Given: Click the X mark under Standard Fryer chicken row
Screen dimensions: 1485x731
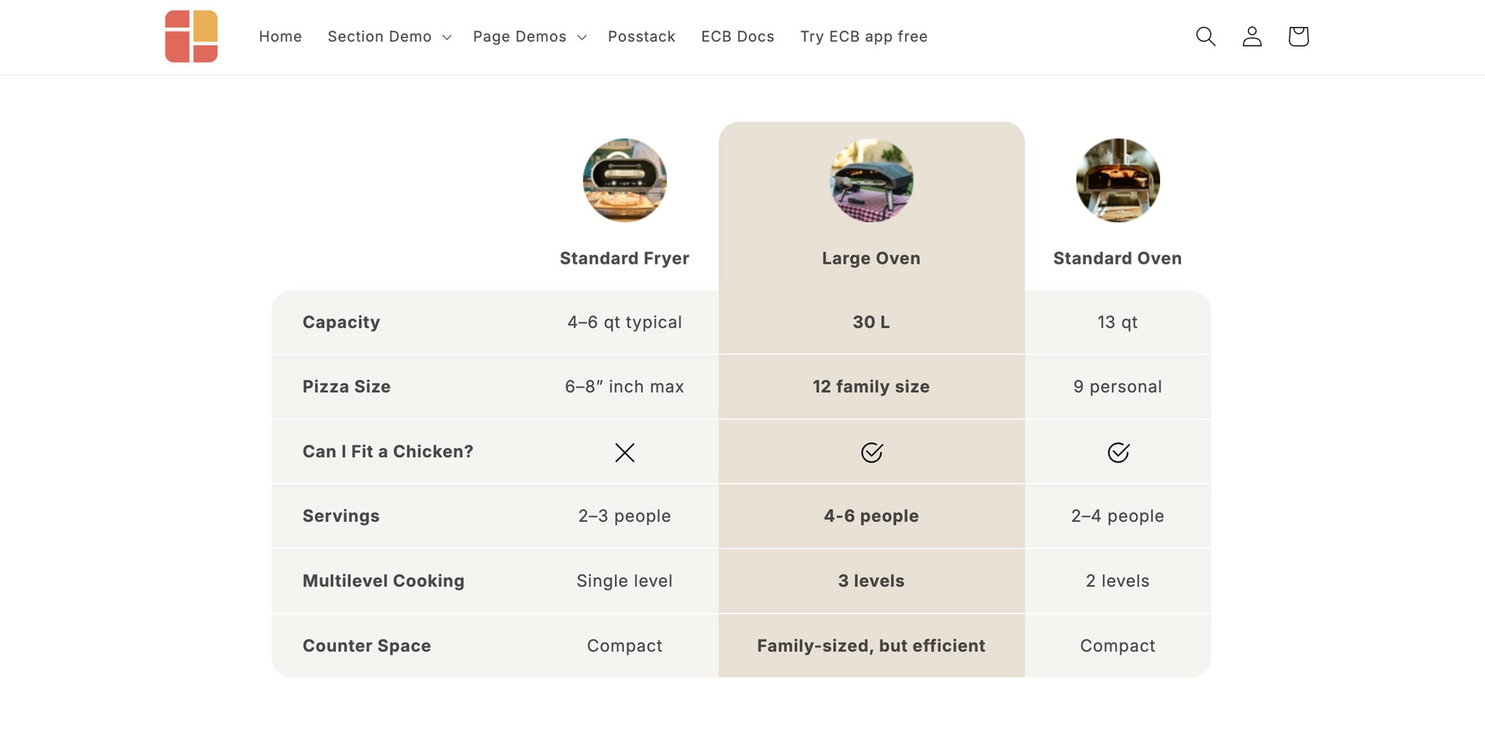Looking at the screenshot, I should point(624,453).
